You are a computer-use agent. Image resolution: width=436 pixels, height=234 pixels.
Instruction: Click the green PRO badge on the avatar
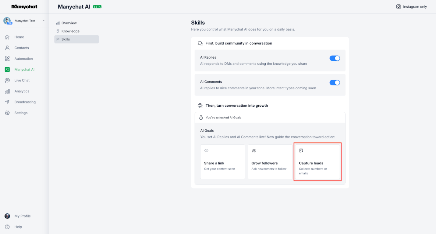(x=9, y=23)
